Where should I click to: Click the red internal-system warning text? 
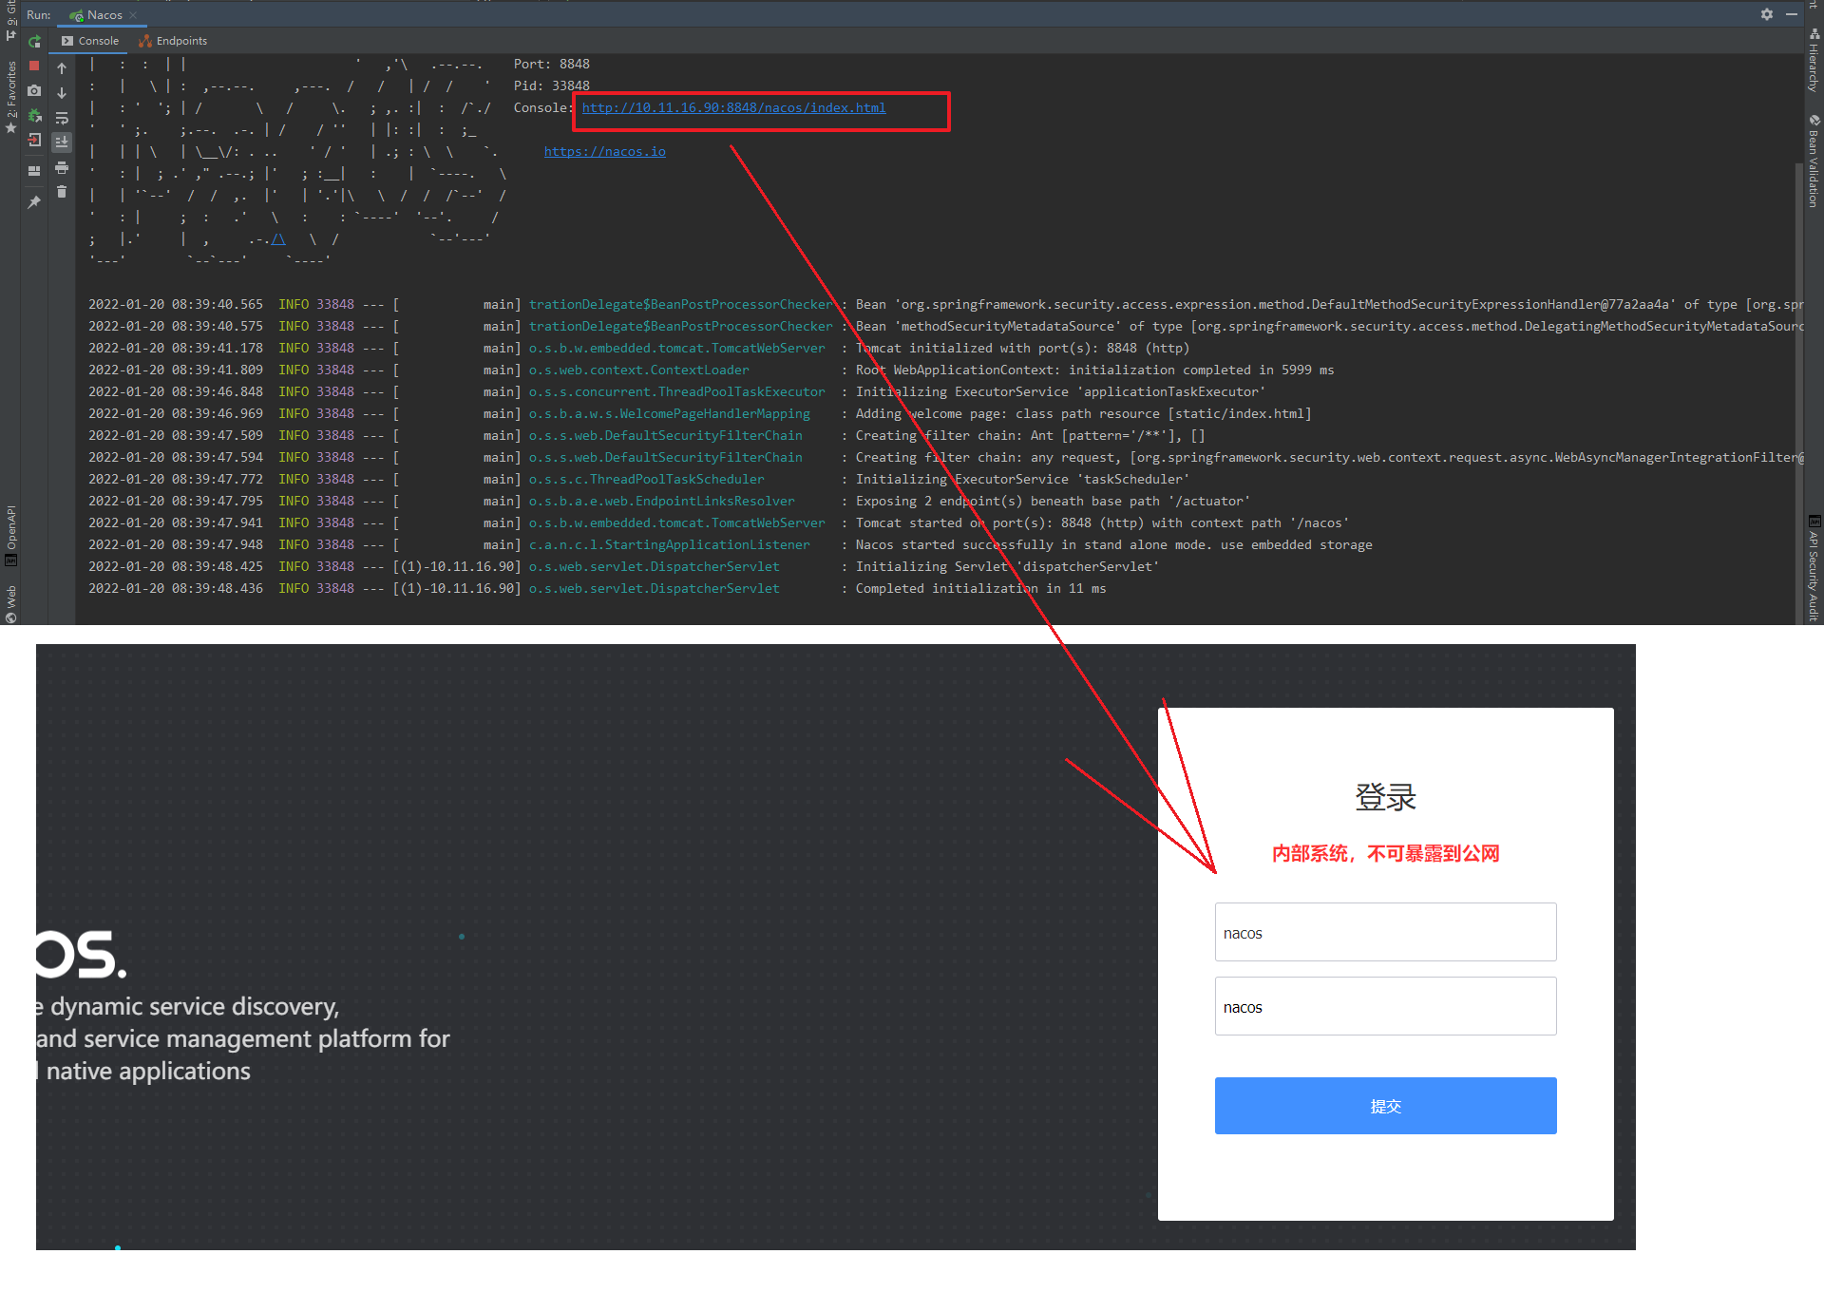[x=1385, y=853]
